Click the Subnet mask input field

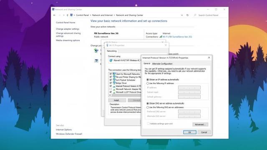pos(189,92)
